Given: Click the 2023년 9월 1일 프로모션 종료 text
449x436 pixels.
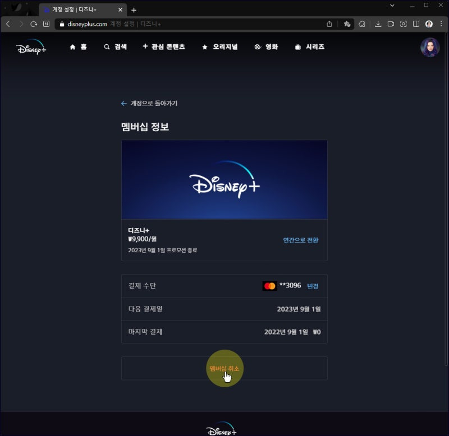Looking at the screenshot, I should (163, 250).
